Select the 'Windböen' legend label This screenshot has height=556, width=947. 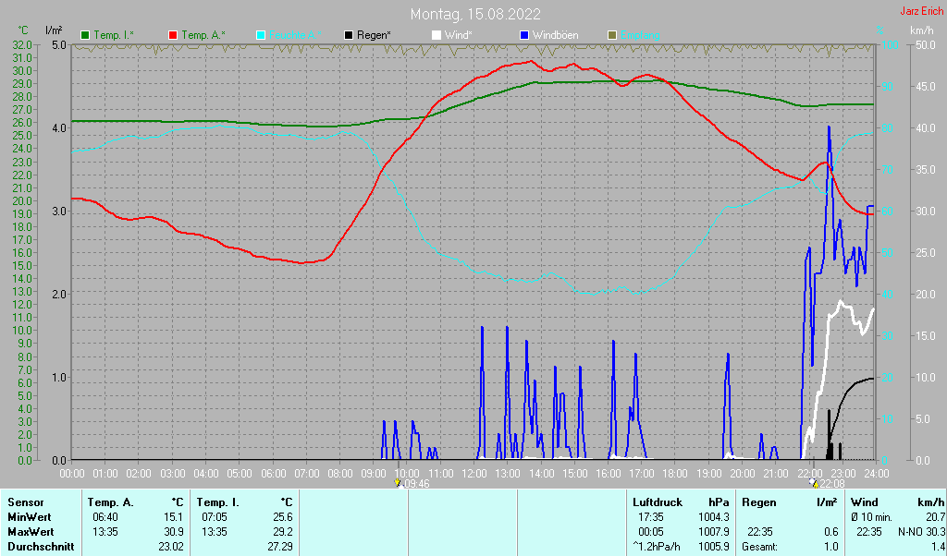(x=556, y=36)
